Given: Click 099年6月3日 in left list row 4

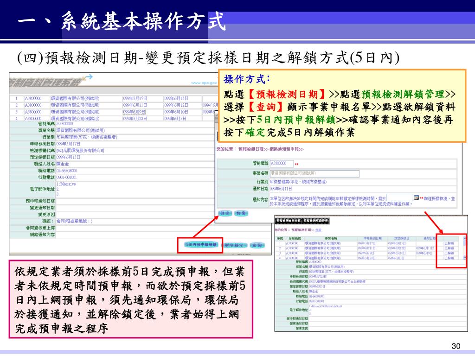Looking at the screenshot, I should [x=175, y=119].
